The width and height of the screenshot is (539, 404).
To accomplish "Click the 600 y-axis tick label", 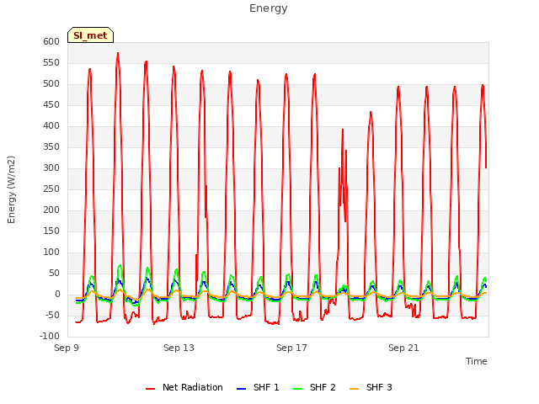I will point(51,41).
